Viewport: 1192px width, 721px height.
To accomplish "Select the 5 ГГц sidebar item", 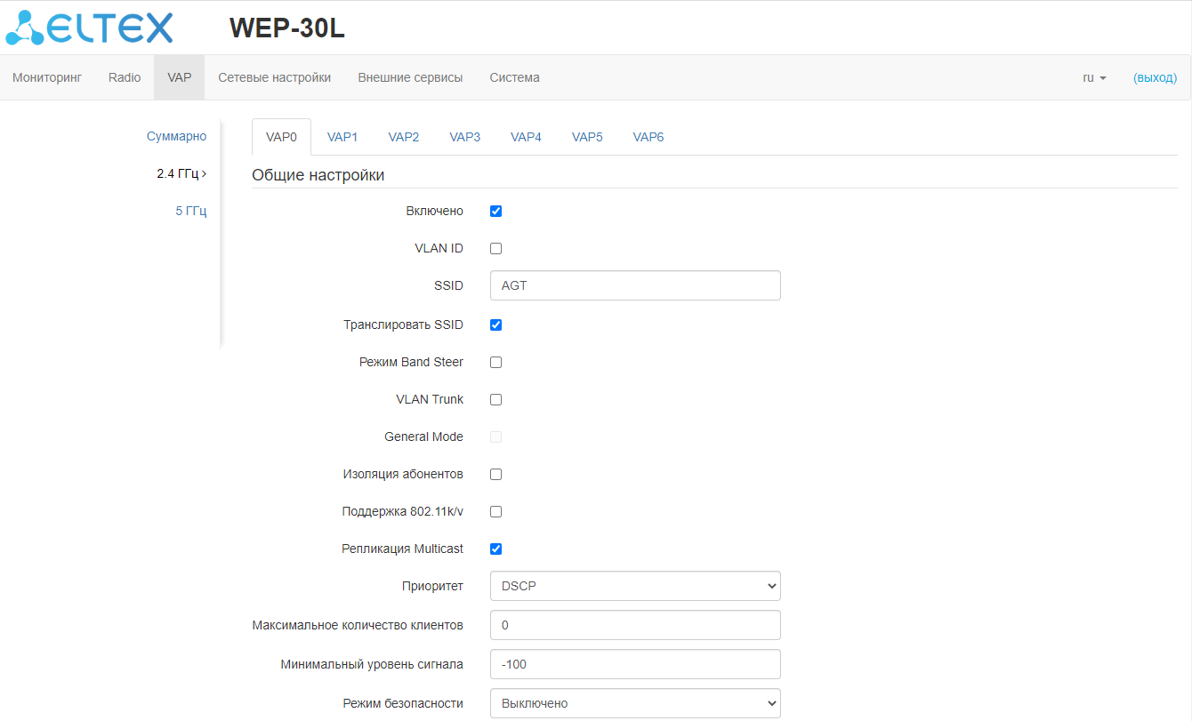I will pyautogui.click(x=191, y=211).
